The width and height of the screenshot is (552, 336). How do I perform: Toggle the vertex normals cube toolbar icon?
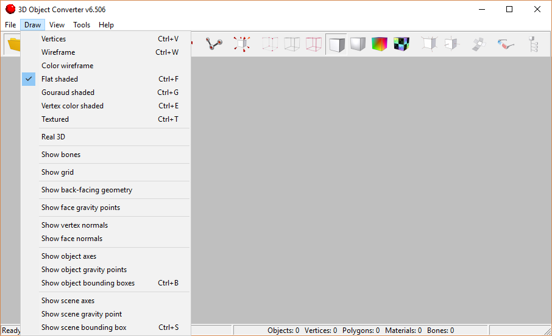[430, 44]
